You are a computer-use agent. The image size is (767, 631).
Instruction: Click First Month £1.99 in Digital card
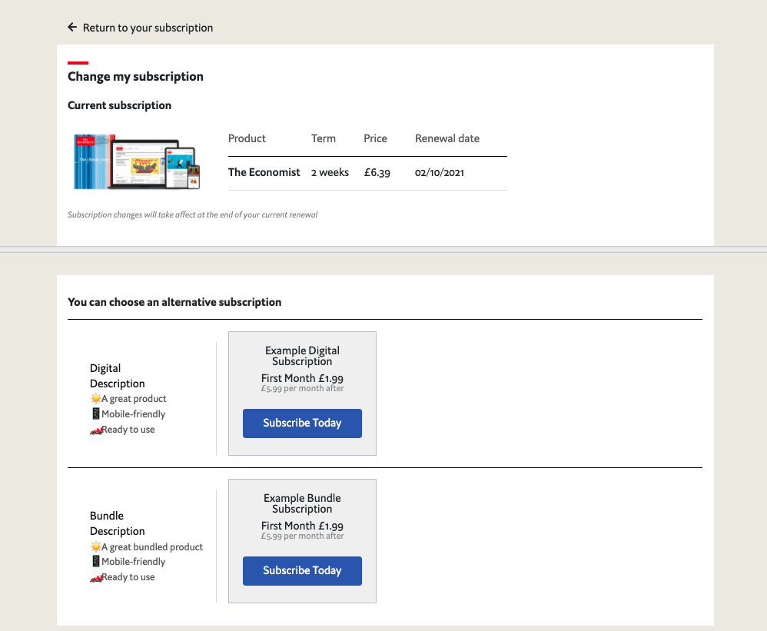(x=302, y=378)
